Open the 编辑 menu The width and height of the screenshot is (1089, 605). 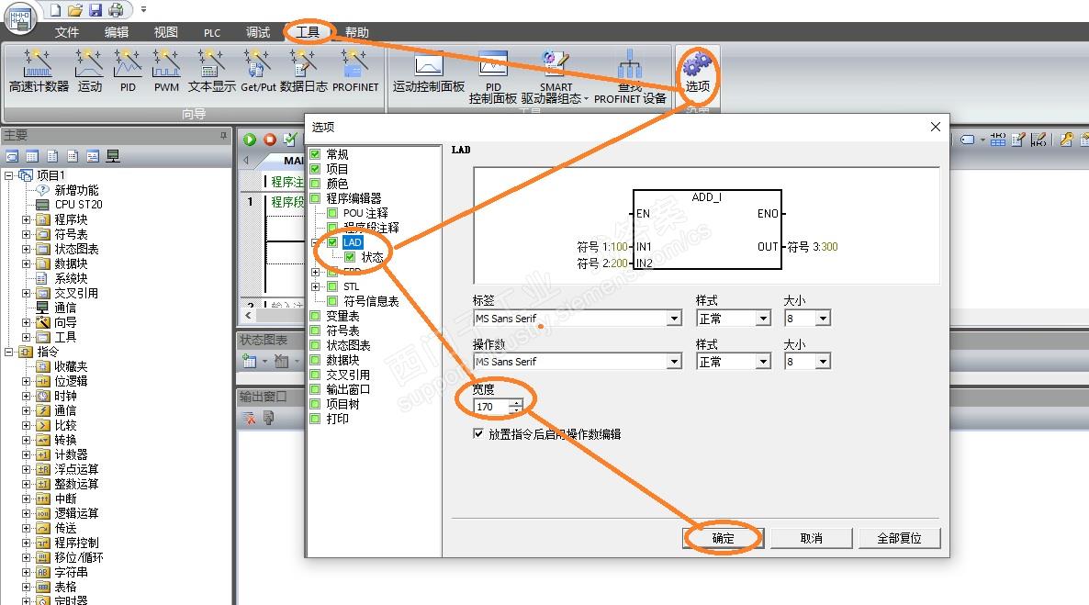(x=117, y=32)
